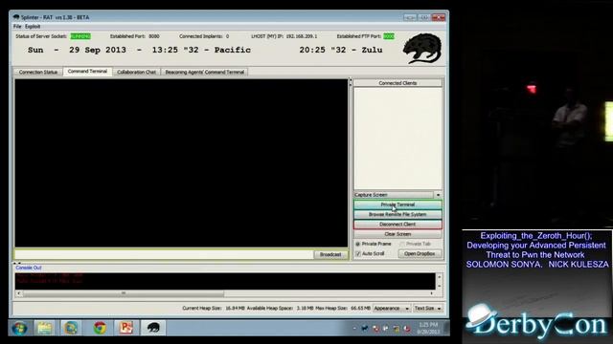Image resolution: width=613 pixels, height=344 pixels.
Task: Select Splinter RAT icon in taskbar
Action: (x=153, y=328)
